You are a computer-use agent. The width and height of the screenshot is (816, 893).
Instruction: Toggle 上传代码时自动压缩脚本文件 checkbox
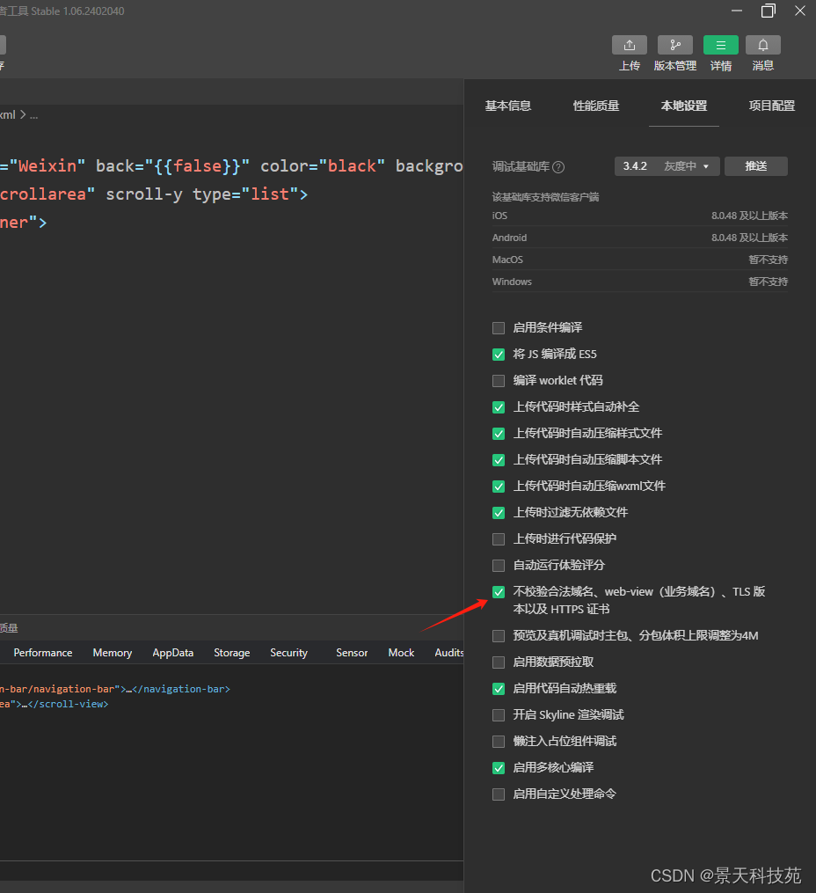coord(499,459)
